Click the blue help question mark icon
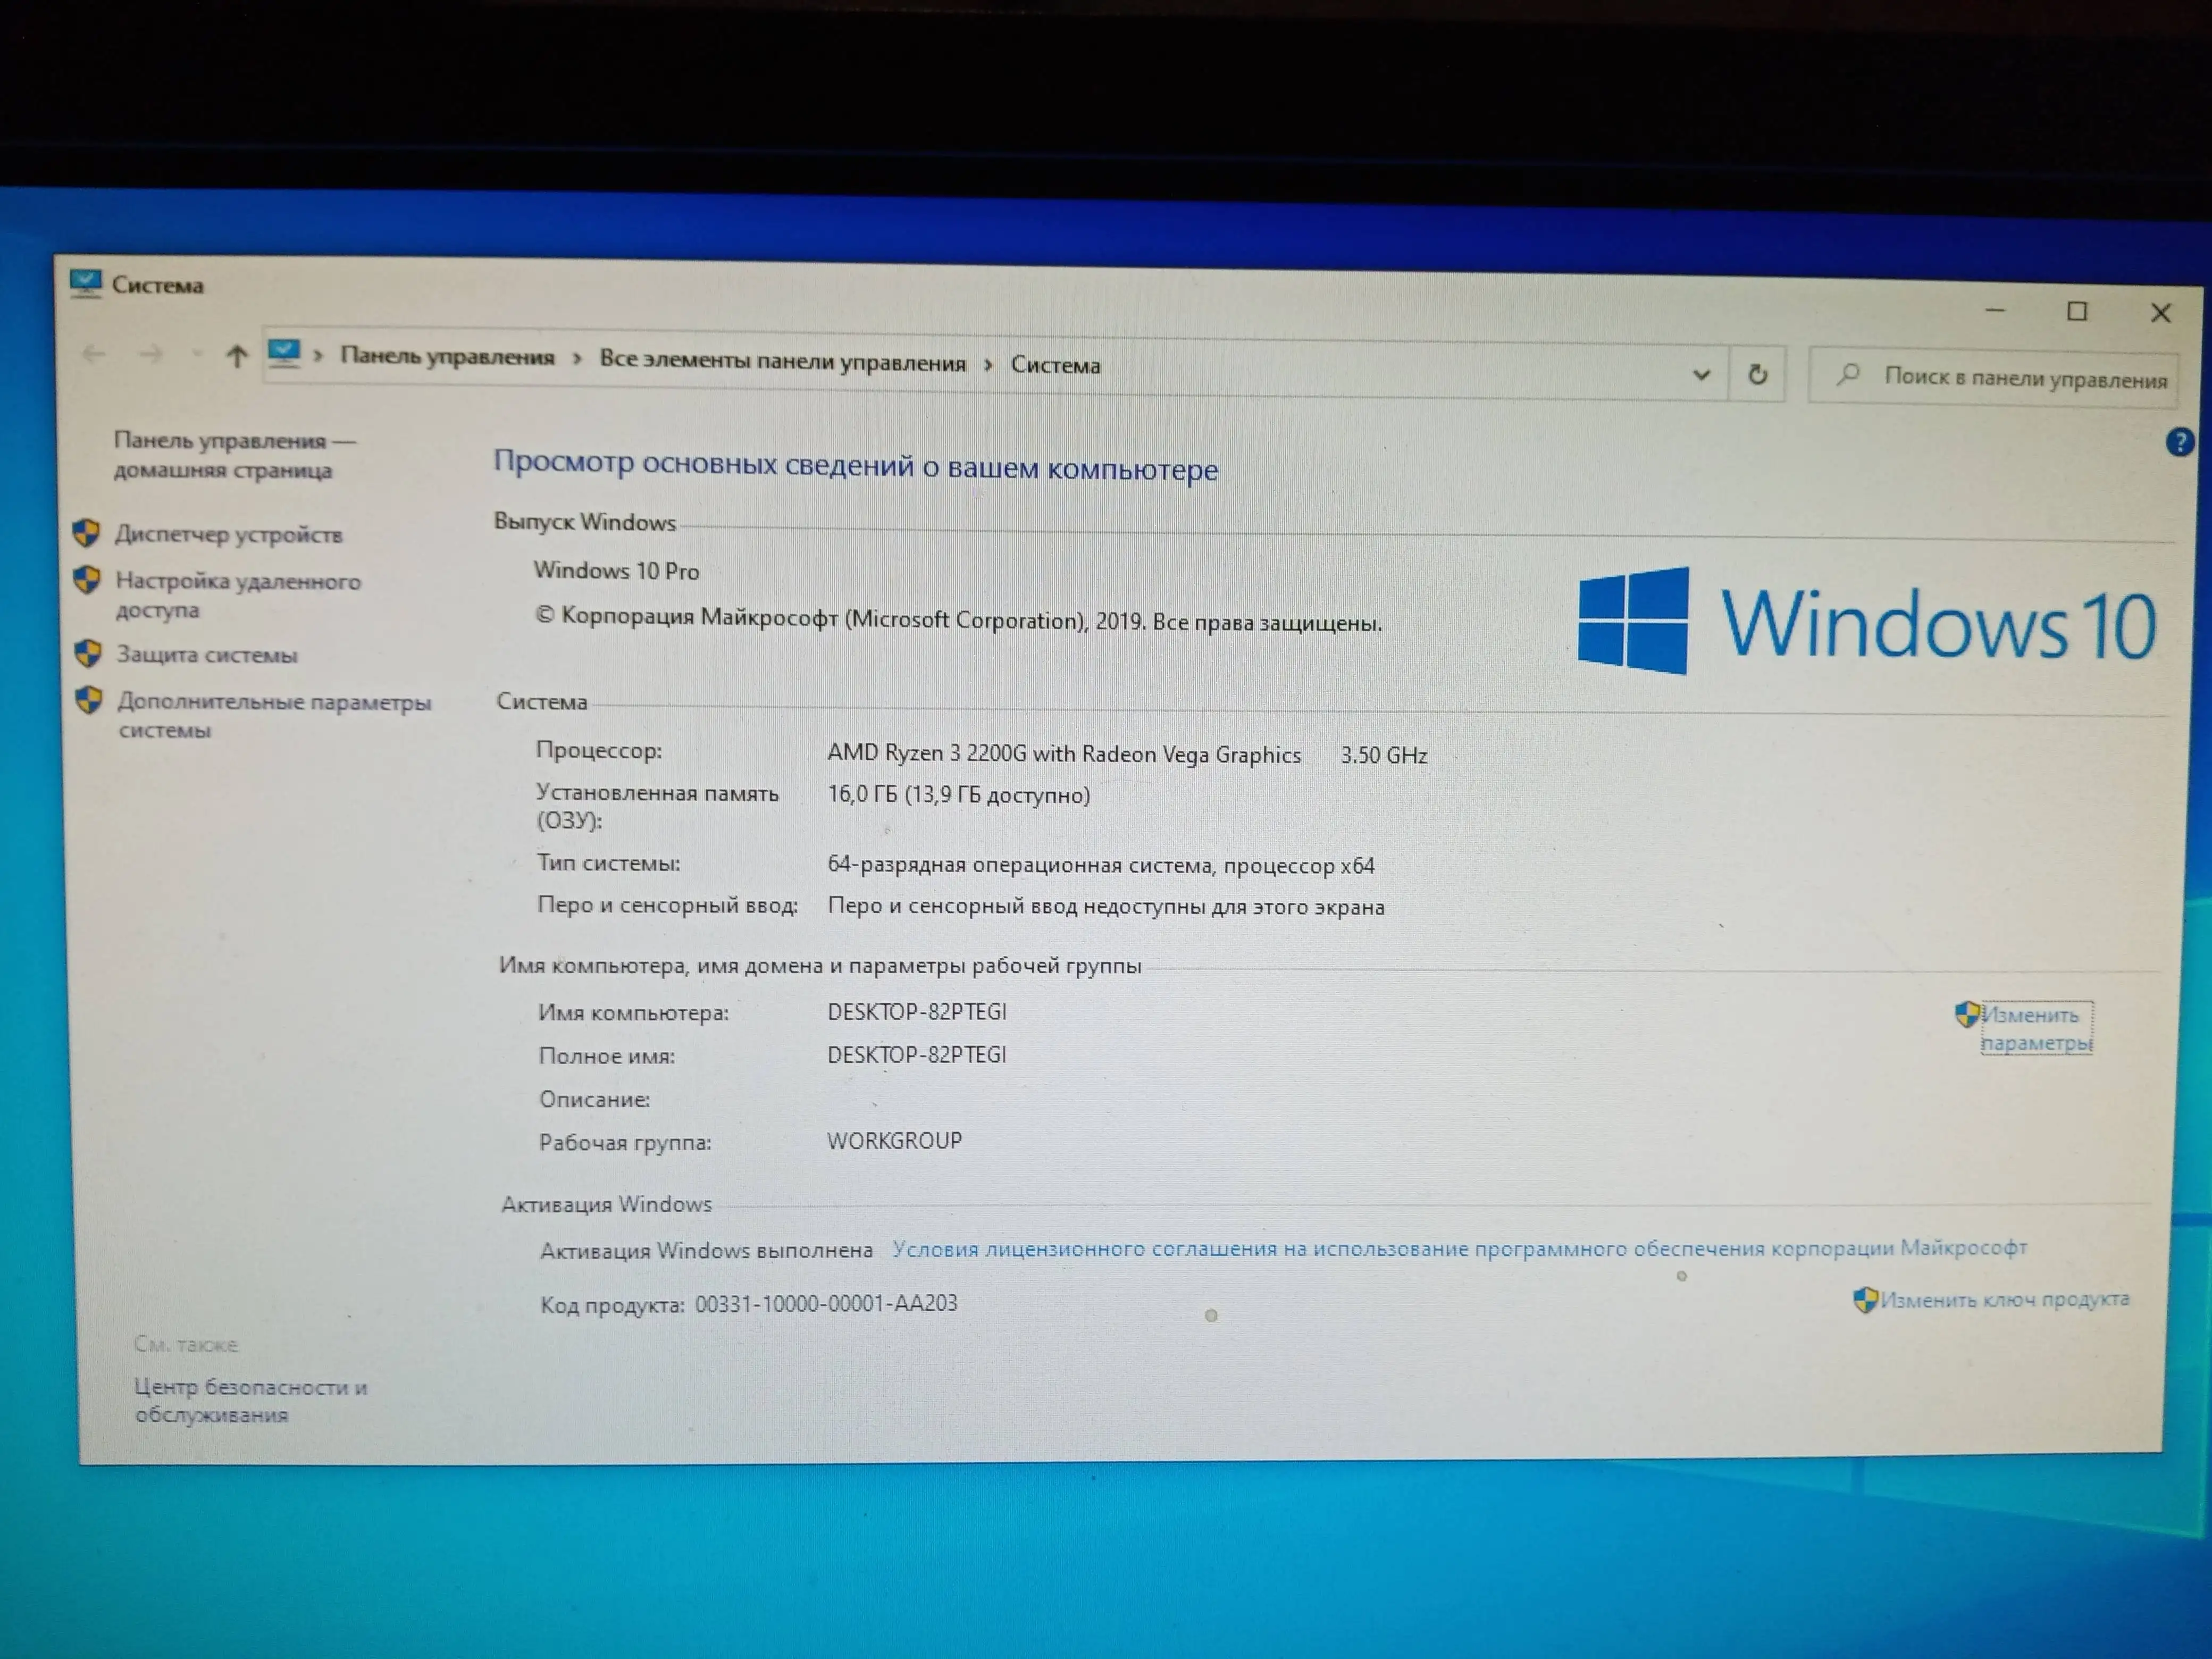The height and width of the screenshot is (1659, 2212). pos(2179,441)
